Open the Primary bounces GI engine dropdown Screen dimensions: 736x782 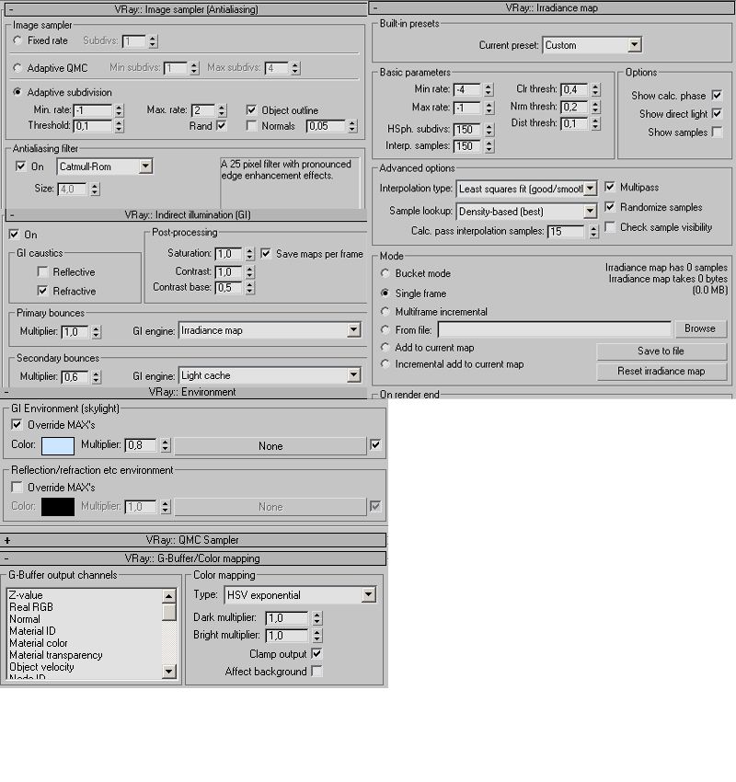[270, 330]
